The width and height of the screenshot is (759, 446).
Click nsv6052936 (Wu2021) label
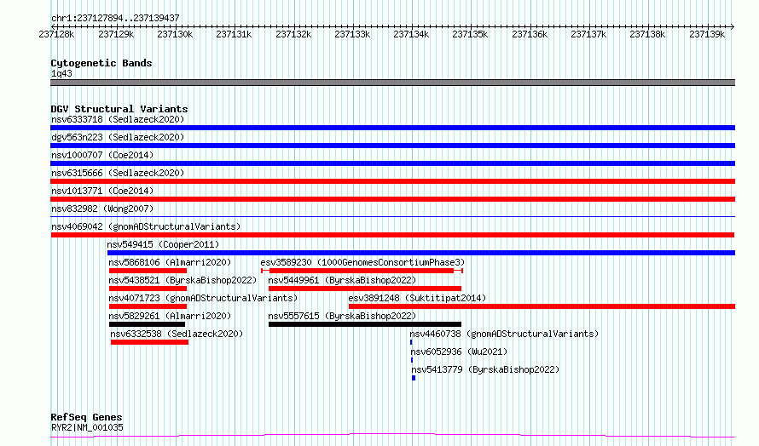coord(460,352)
